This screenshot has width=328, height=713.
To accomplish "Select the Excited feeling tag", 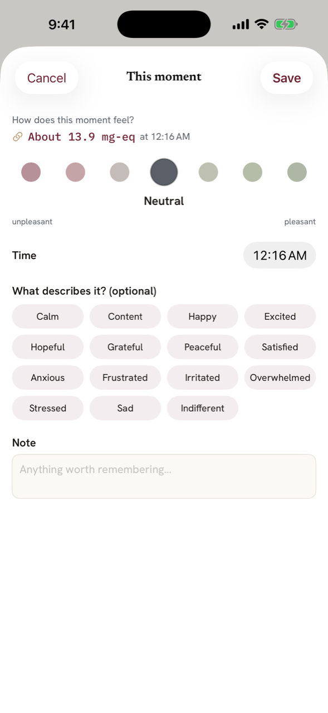I will 280,316.
